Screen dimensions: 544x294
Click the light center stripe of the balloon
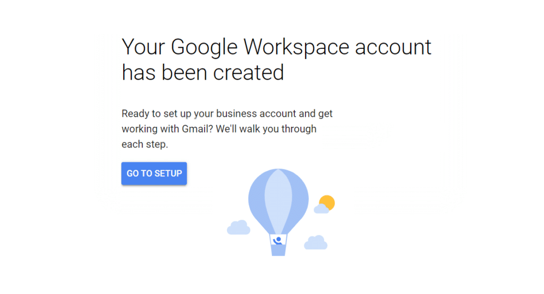[x=278, y=196]
